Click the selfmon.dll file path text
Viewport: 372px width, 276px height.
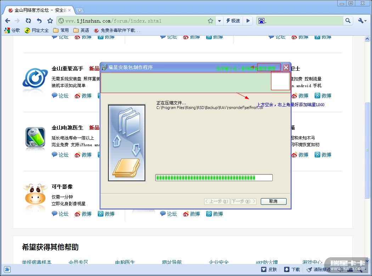pyautogui.click(x=210, y=108)
